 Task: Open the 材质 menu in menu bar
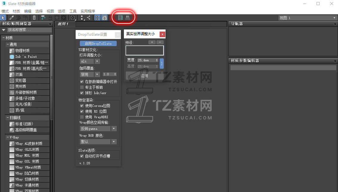tap(16, 11)
